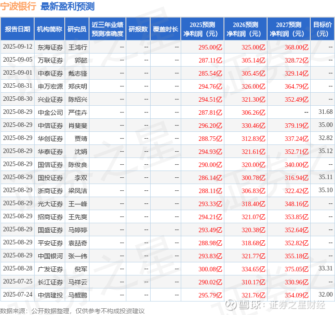Click the 2026预测净利润 column header
335x315 pixels.
click(x=246, y=29)
